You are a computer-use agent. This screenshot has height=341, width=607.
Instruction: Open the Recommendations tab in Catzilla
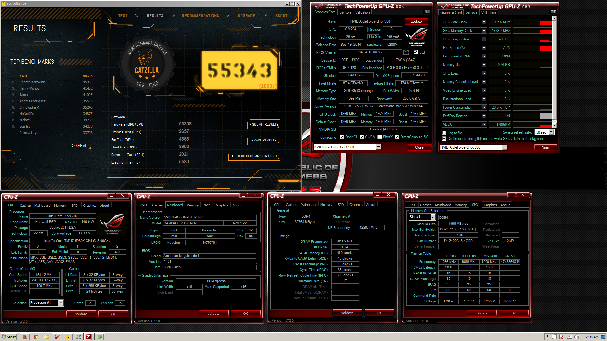click(200, 16)
